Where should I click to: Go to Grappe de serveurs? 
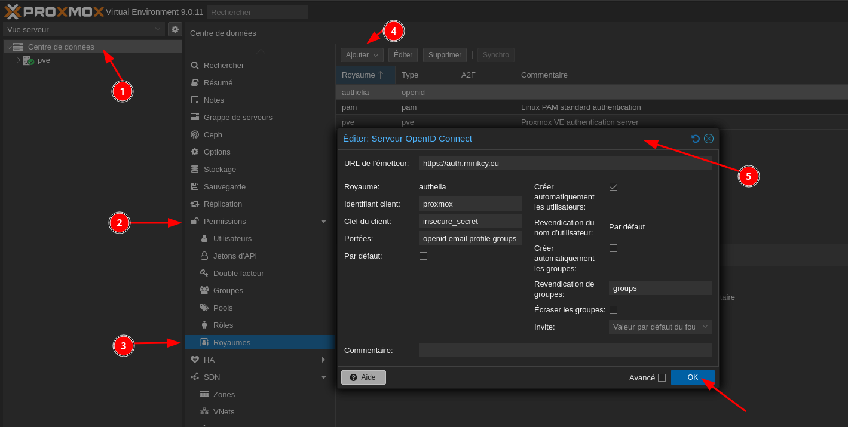click(237, 117)
